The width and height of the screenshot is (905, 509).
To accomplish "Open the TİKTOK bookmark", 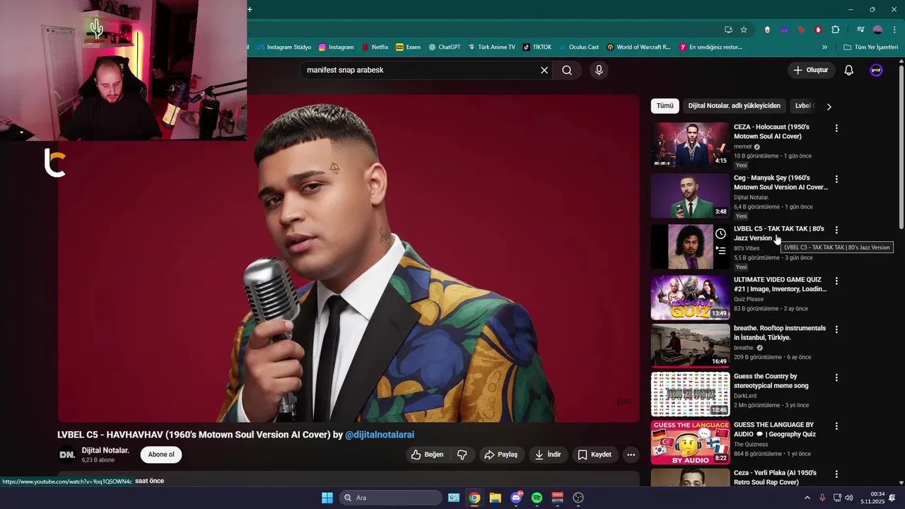I will tap(537, 47).
